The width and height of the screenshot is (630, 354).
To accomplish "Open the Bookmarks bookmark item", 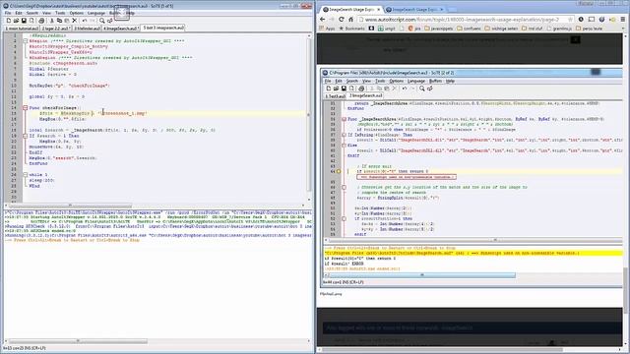I will coord(352,29).
